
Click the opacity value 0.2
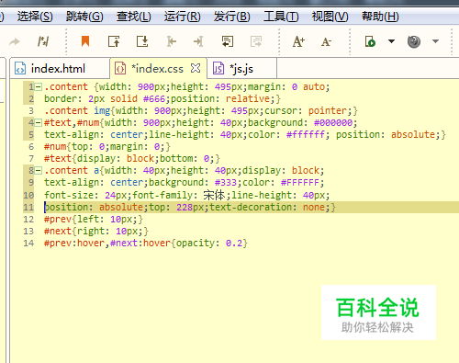[x=234, y=243]
